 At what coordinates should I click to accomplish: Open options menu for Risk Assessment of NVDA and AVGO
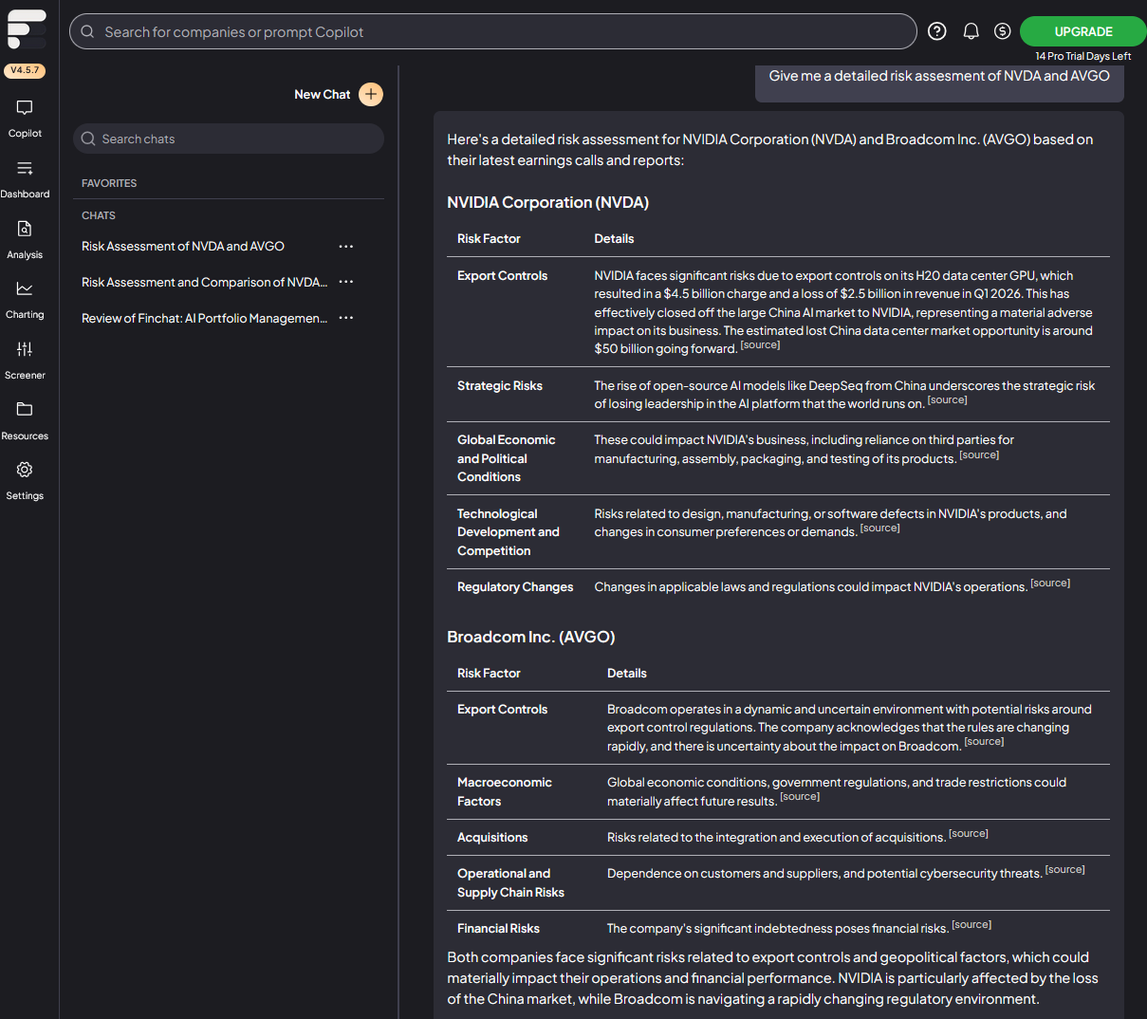(x=346, y=247)
